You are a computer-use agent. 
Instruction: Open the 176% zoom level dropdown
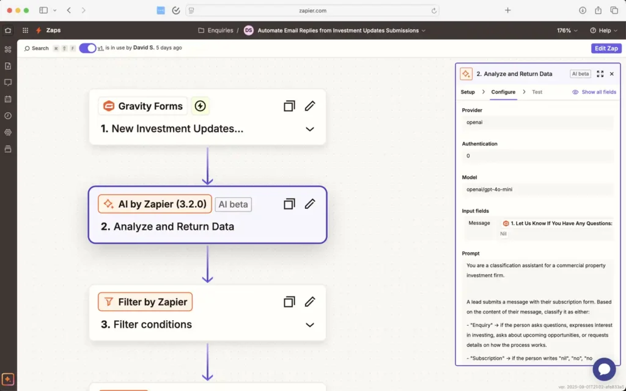click(x=567, y=31)
